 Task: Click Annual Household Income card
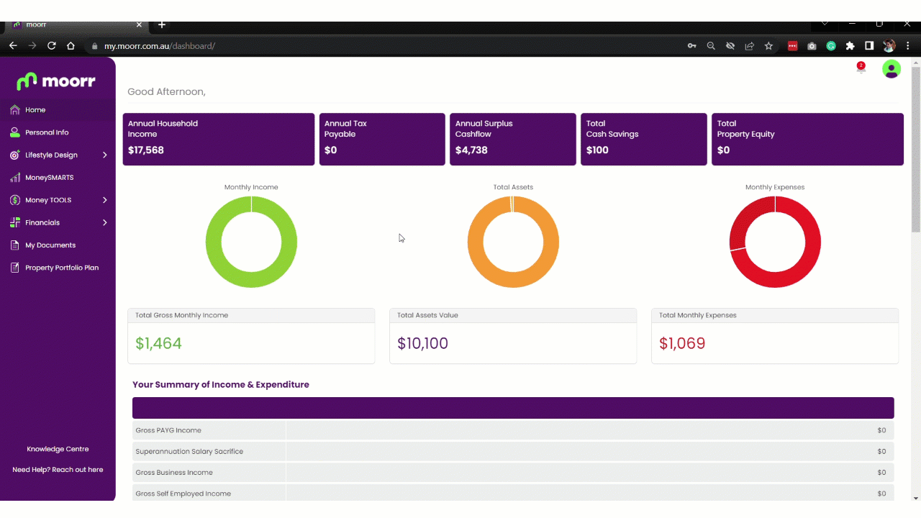point(219,139)
